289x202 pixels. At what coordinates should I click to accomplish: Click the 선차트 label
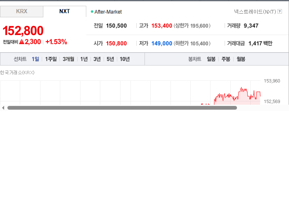point(20,59)
